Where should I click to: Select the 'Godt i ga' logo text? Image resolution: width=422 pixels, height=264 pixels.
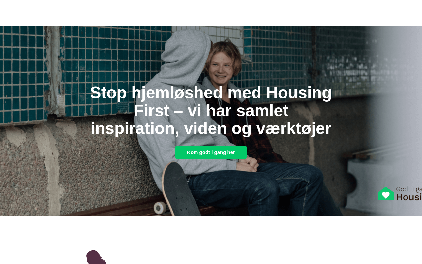pyautogui.click(x=409, y=189)
